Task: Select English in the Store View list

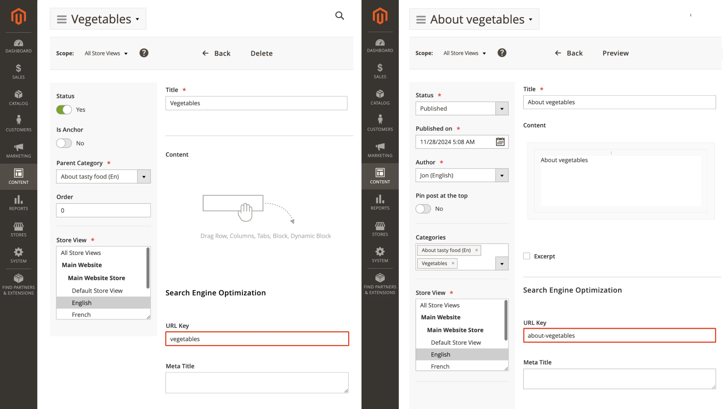Action: [x=82, y=302]
